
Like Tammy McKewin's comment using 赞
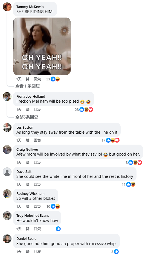tap(28, 79)
